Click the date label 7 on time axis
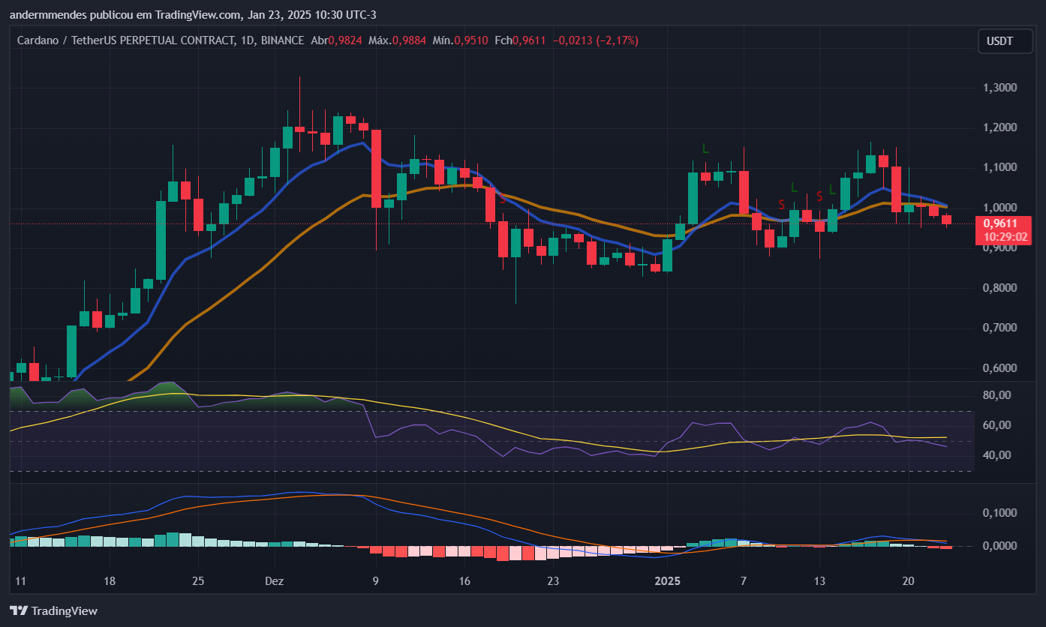 click(x=743, y=580)
